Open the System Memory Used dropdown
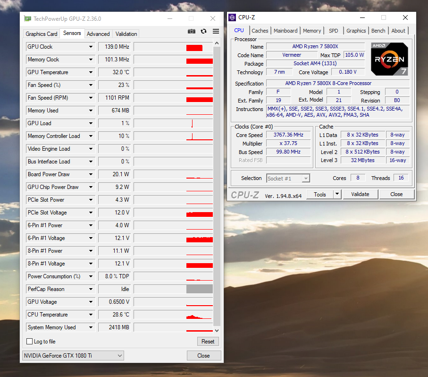 tap(91, 327)
